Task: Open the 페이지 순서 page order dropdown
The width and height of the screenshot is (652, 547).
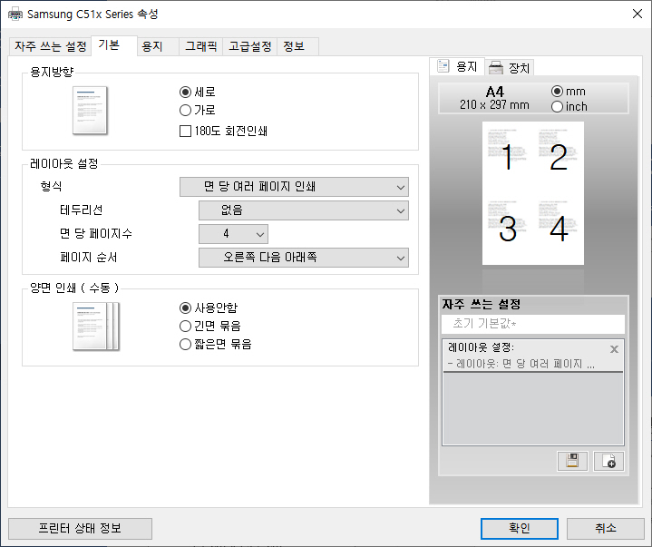Action: point(304,258)
